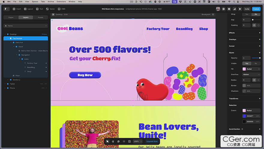Open the Overflow Hidden dropdown
Image resolution: width=264 pixels, height=149 pixels.
click(x=251, y=74)
